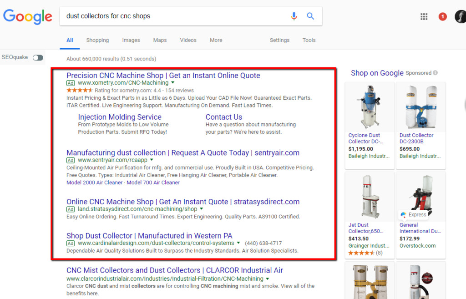
Task: Click the (440) 638-4717 phone number
Action: [263, 243]
